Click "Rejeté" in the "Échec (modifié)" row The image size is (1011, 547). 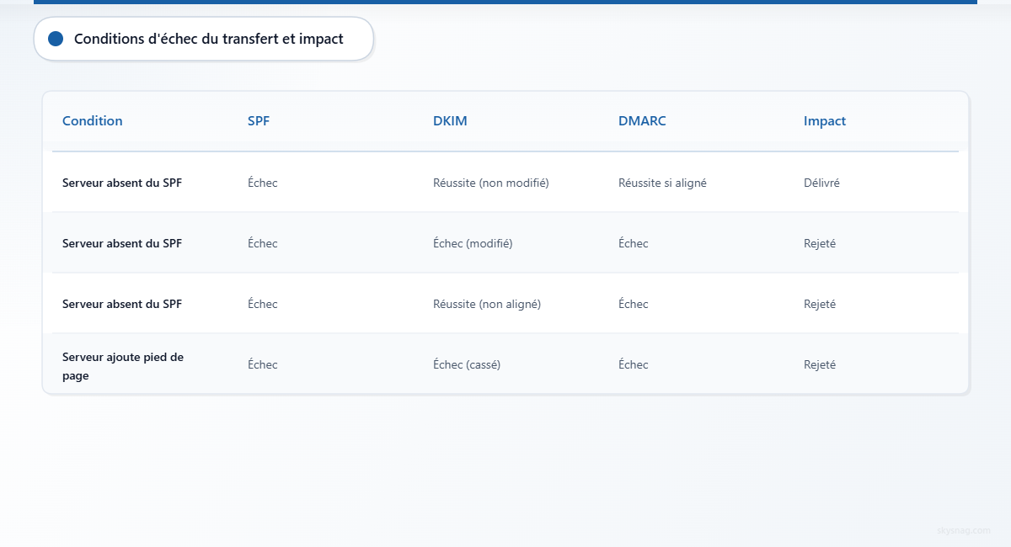click(820, 243)
